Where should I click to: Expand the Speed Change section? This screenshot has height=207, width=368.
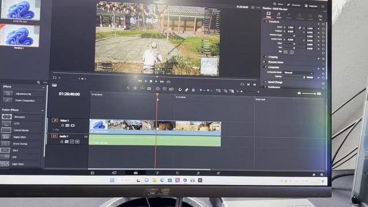pos(275,82)
